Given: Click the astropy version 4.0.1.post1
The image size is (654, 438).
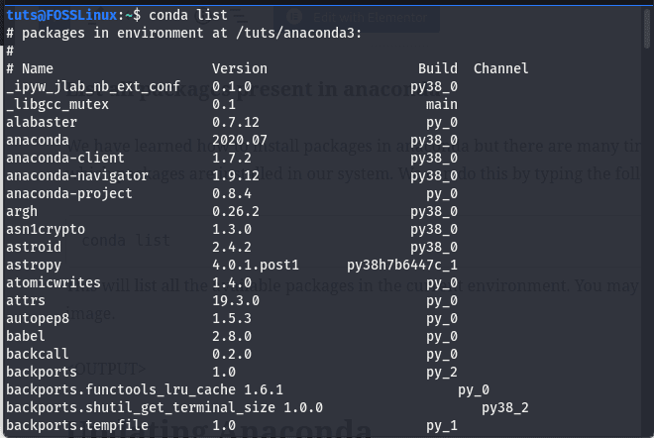Looking at the screenshot, I should [256, 265].
